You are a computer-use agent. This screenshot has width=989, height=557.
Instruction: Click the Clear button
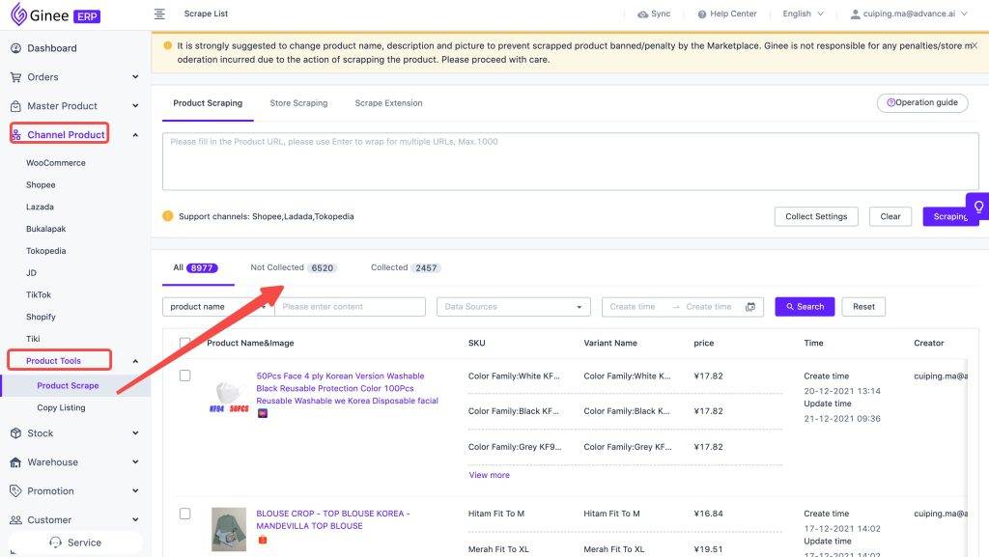click(890, 217)
